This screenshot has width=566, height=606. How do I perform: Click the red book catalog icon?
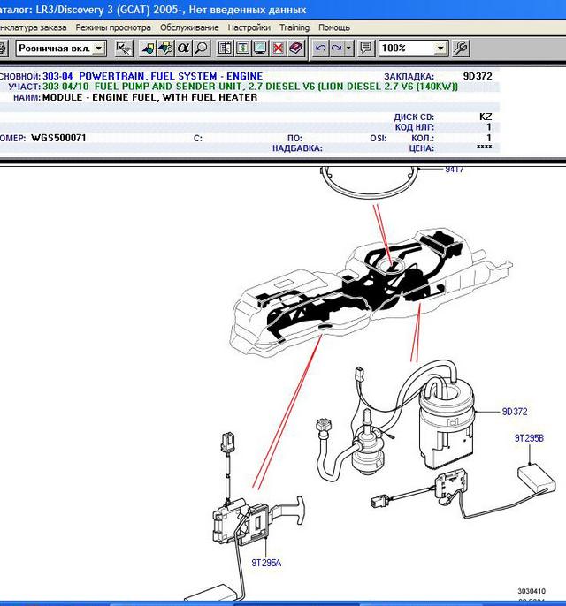coord(296,49)
